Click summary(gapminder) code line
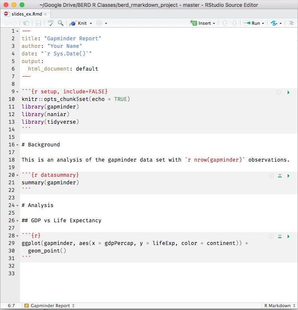Image resolution: width=298 pixels, height=310 pixels. click(50, 182)
